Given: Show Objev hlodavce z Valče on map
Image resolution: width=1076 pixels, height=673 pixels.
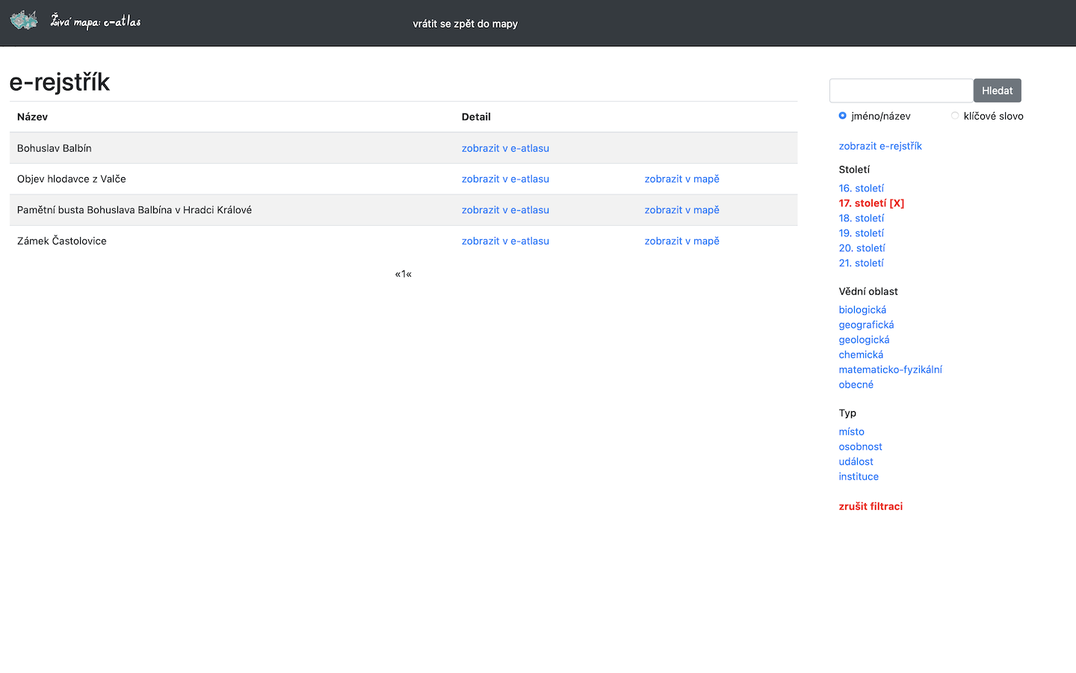Looking at the screenshot, I should pos(681,179).
